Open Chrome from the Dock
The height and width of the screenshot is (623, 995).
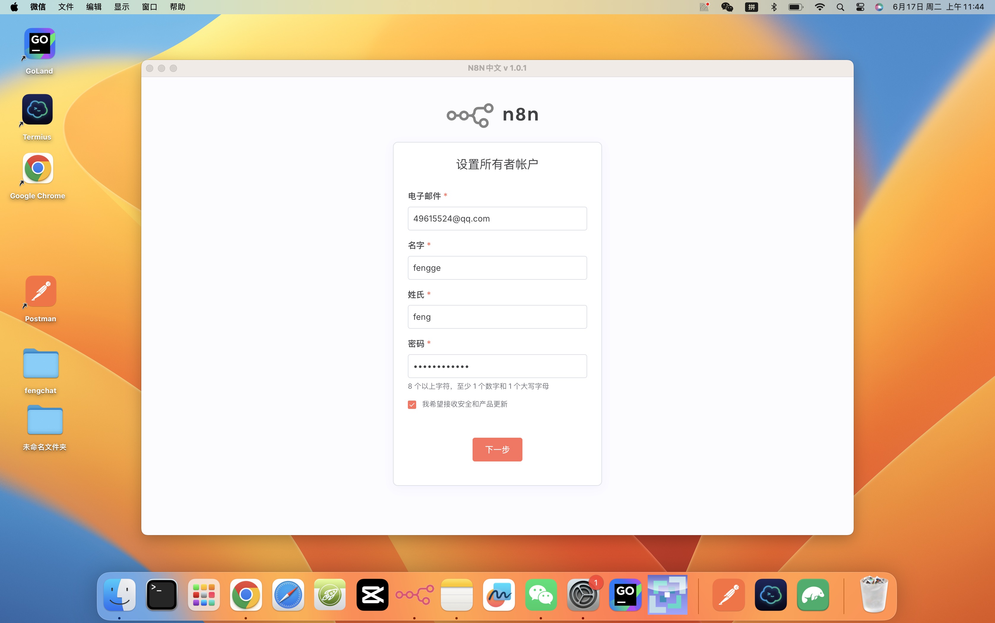(246, 594)
